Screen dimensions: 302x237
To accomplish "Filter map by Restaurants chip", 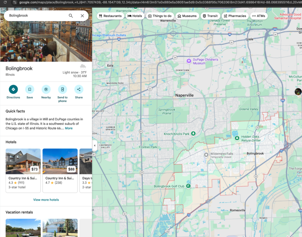I will click(110, 16).
